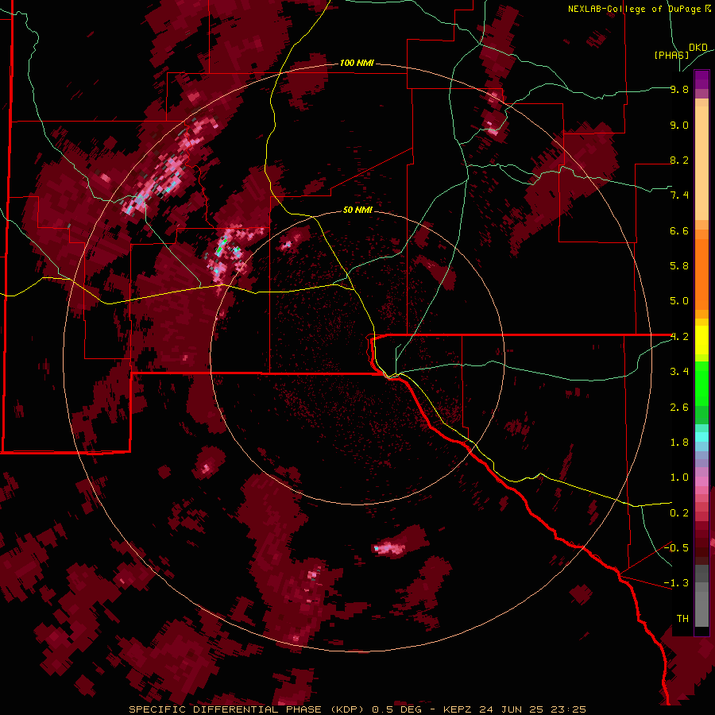
Task: Click the 3.4 value on color scale
Action: coord(679,372)
